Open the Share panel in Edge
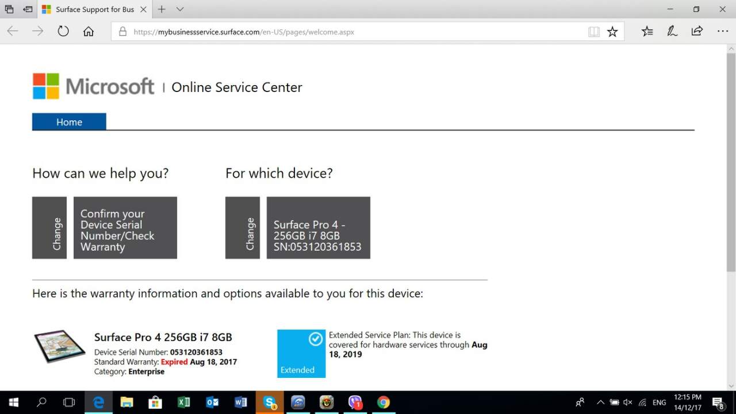 pyautogui.click(x=696, y=31)
